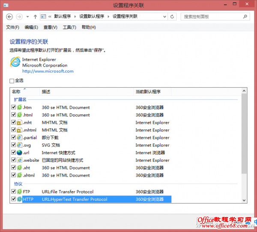
Task: Open the 工具(T) menu
Action: click(x=69, y=27)
